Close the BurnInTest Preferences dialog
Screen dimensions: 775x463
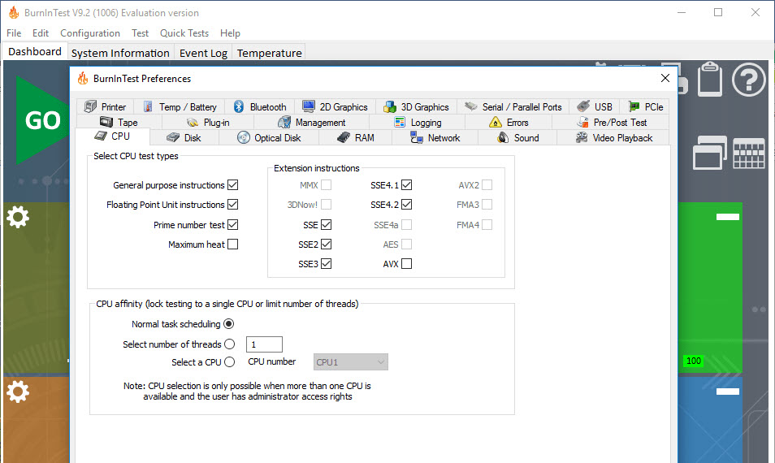pos(665,78)
